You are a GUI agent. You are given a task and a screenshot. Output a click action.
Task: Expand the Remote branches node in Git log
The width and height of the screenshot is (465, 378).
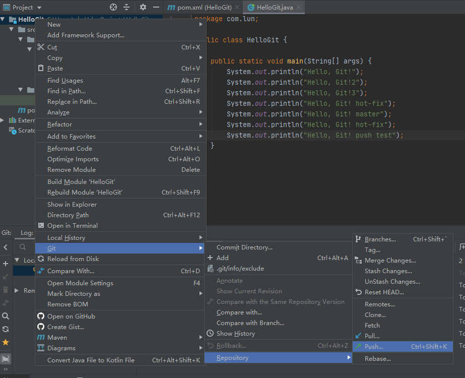pos(17,290)
